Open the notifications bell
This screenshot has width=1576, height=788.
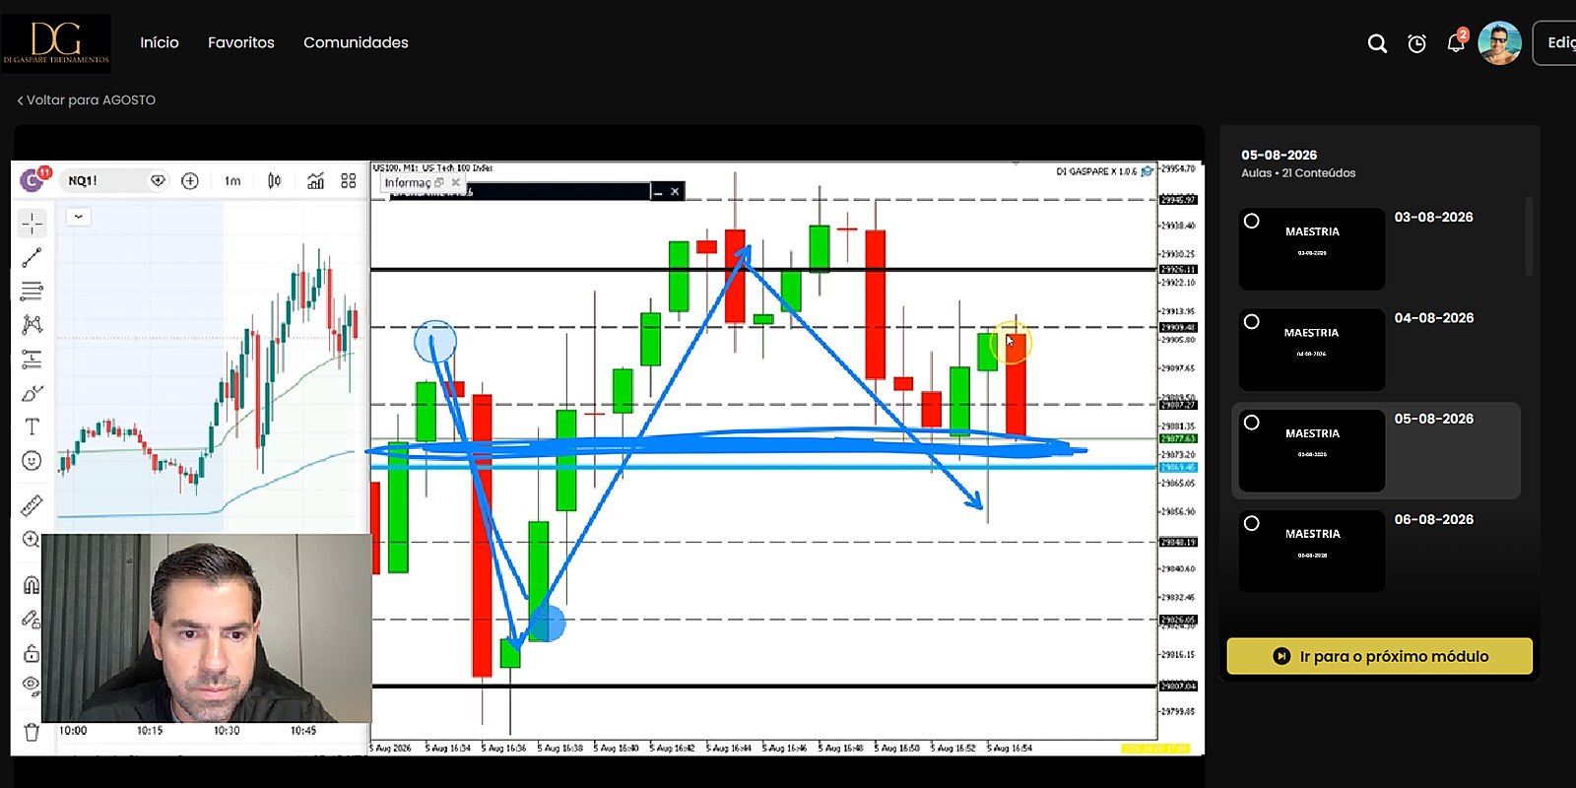pos(1456,42)
